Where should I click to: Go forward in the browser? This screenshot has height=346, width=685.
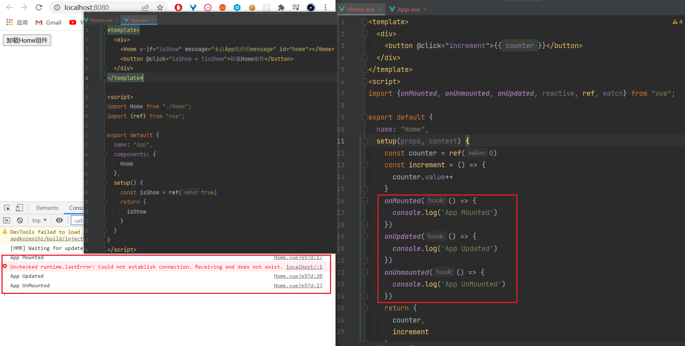click(24, 7)
